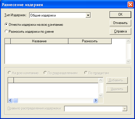The image size is (135, 119).
Task: Close the Разнесение издержек dialog
Action: point(130,5)
